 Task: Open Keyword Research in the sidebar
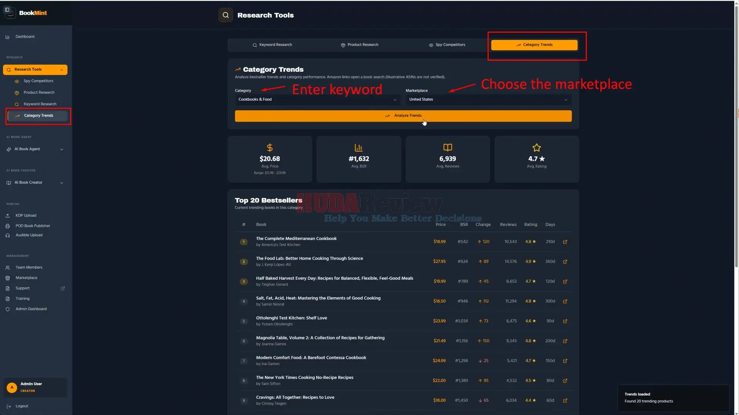pyautogui.click(x=40, y=104)
